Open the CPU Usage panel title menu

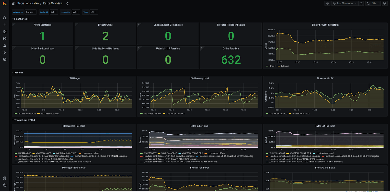pyautogui.click(x=74, y=78)
